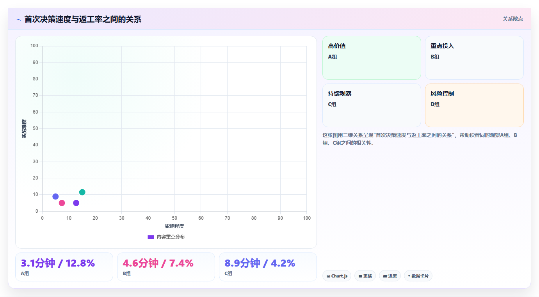Click the 3.1分钟 / 12.8% A组 stat card
This screenshot has width=539, height=297.
coord(64,267)
